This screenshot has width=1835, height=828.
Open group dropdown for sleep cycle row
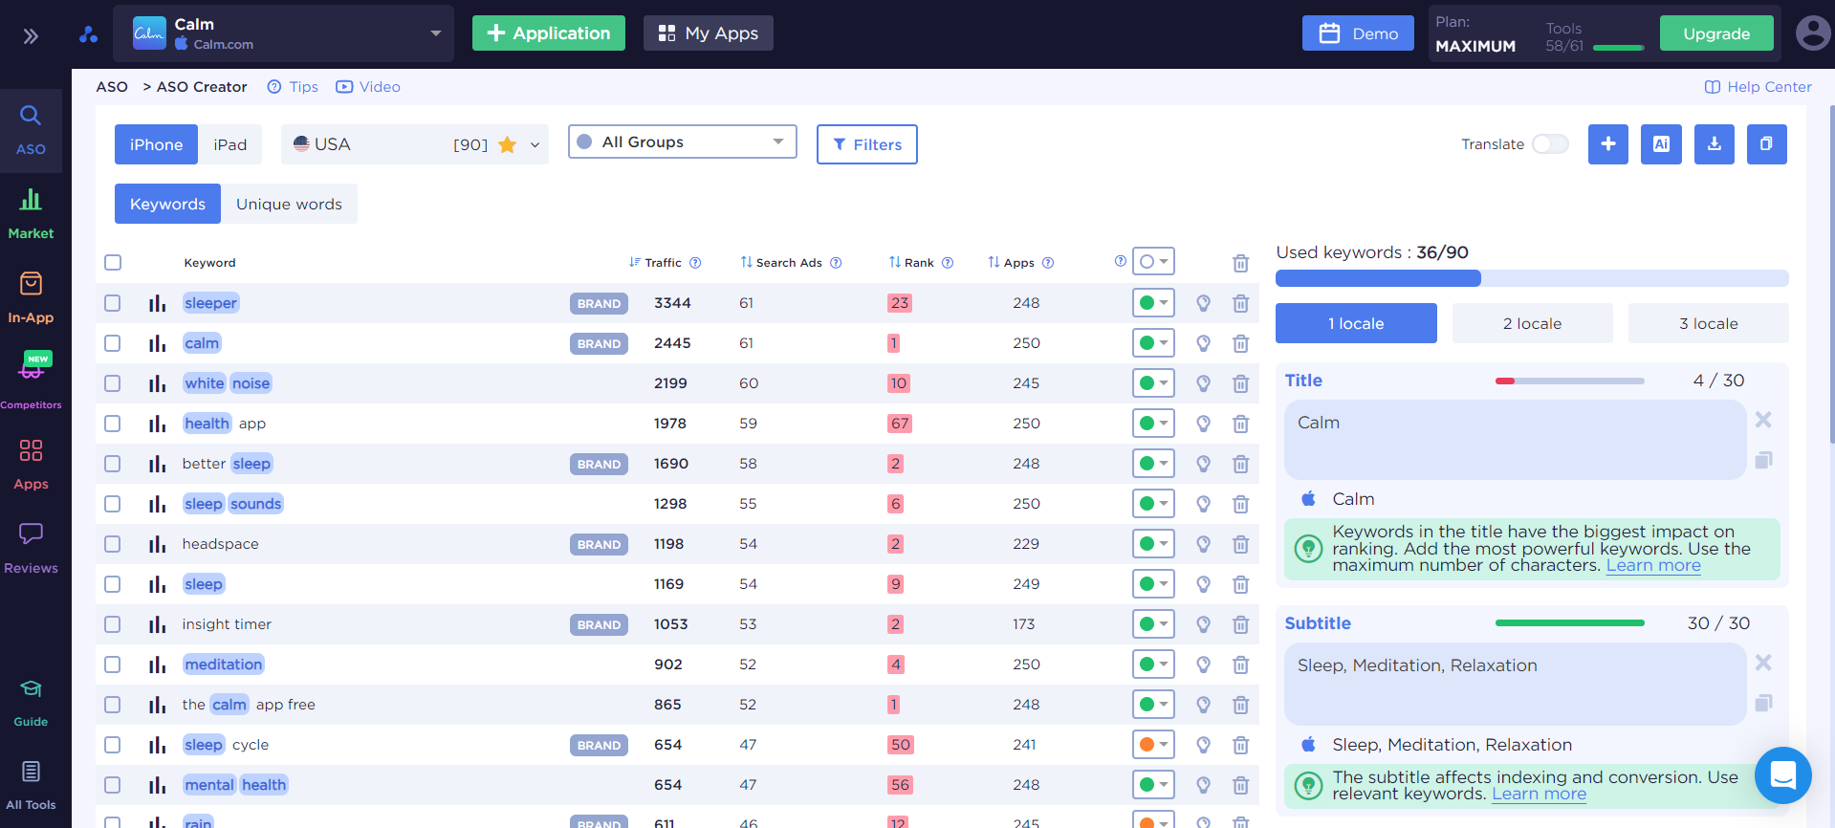point(1153,745)
